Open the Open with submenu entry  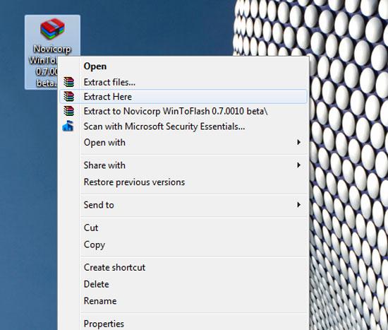[x=183, y=143]
